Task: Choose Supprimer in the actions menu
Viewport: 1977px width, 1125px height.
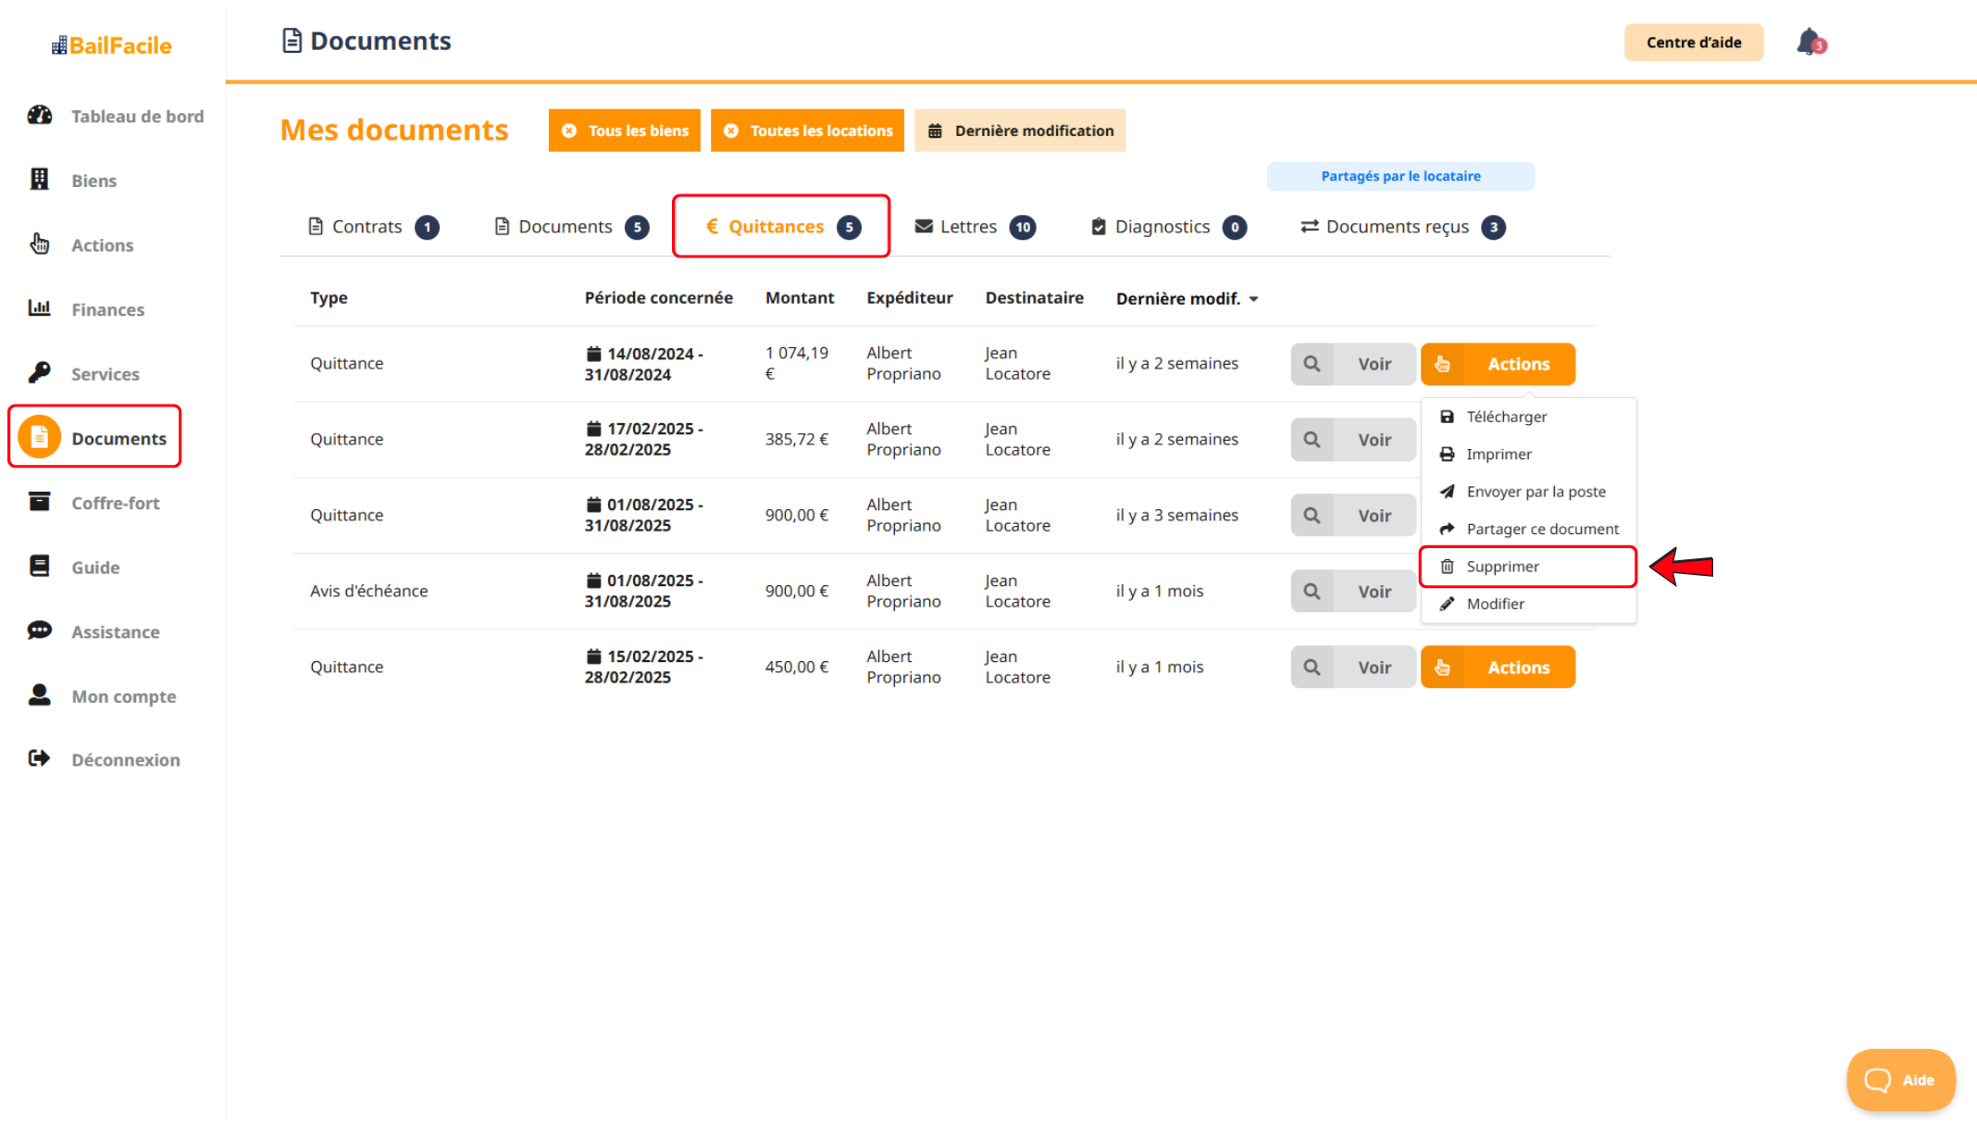Action: pyautogui.click(x=1502, y=567)
